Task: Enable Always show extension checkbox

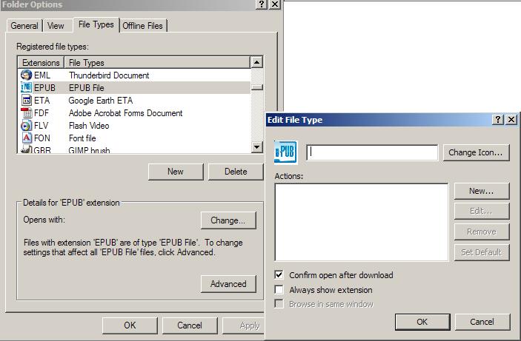Action: click(279, 290)
